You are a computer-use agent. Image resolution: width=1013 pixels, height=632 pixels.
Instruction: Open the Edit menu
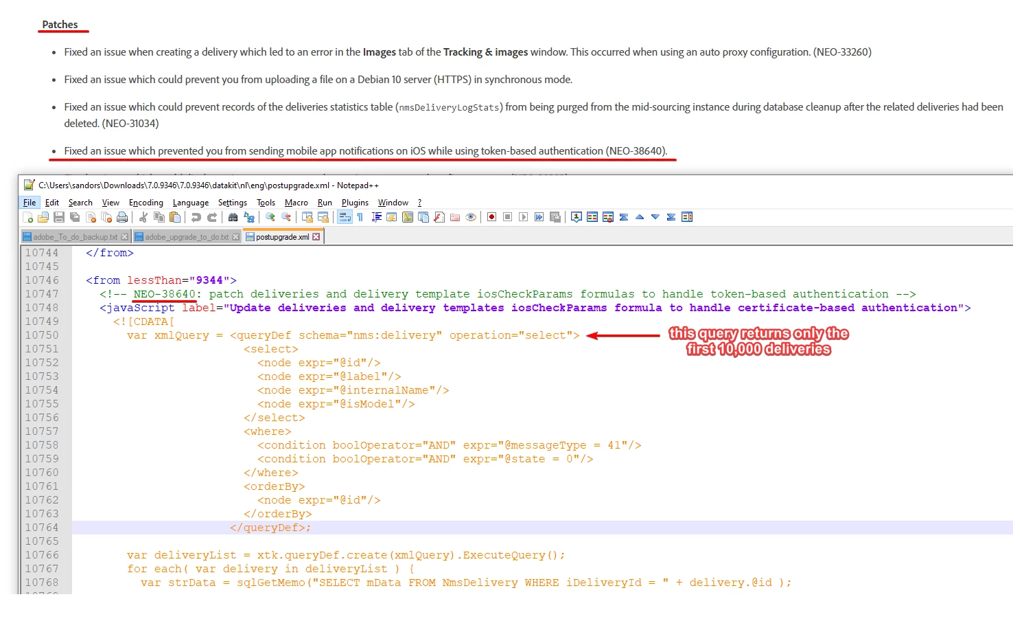click(52, 203)
